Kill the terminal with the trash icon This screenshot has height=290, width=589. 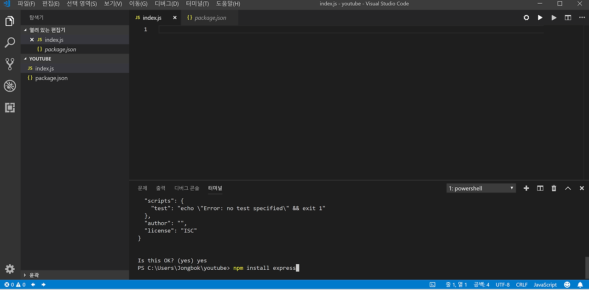pyautogui.click(x=554, y=188)
